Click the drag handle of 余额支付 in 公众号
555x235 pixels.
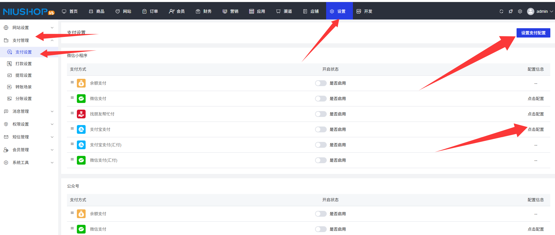(72, 213)
